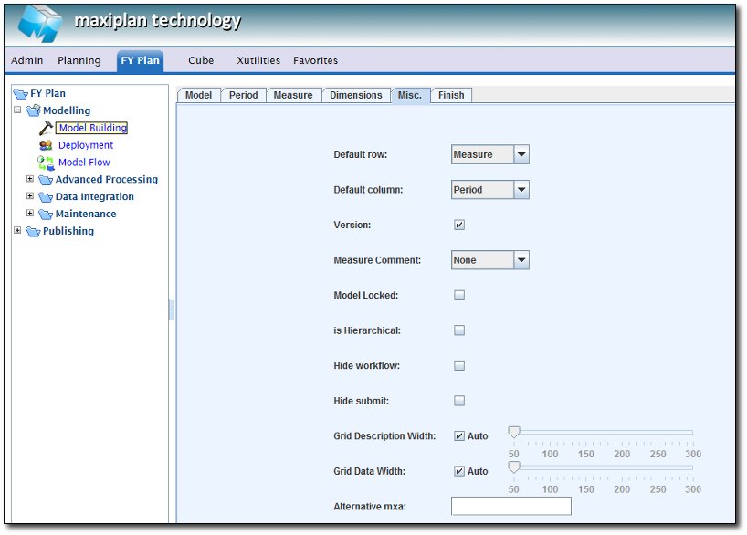Click the Modelling folder icon
This screenshot has width=747, height=535.
(33, 110)
